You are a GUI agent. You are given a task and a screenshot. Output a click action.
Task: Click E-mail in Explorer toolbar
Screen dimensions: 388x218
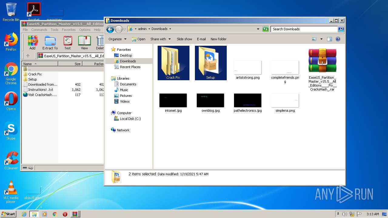coord(201,39)
